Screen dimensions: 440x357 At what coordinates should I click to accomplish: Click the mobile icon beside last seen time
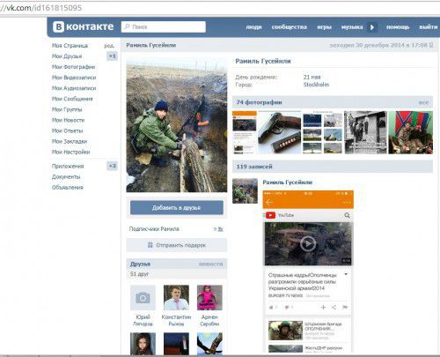431,45
